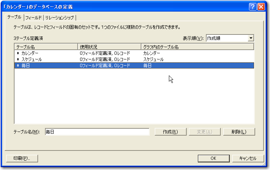The image size is (270, 170).
Task: Select the highlighted 毎日 table name in the list
Action: 26,66
